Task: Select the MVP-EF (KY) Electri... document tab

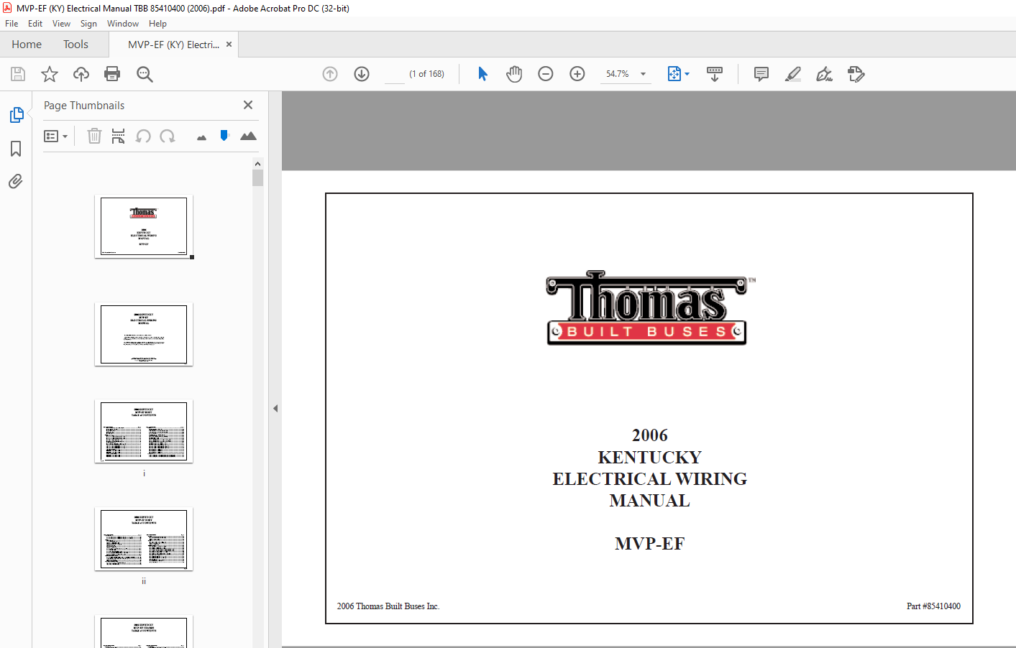Action: coord(173,45)
